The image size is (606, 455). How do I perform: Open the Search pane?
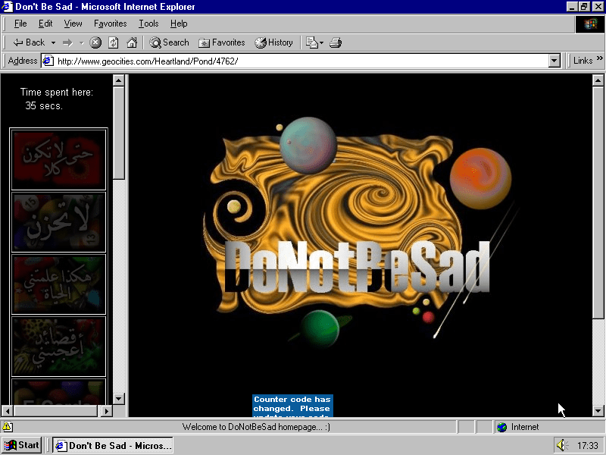coord(169,42)
